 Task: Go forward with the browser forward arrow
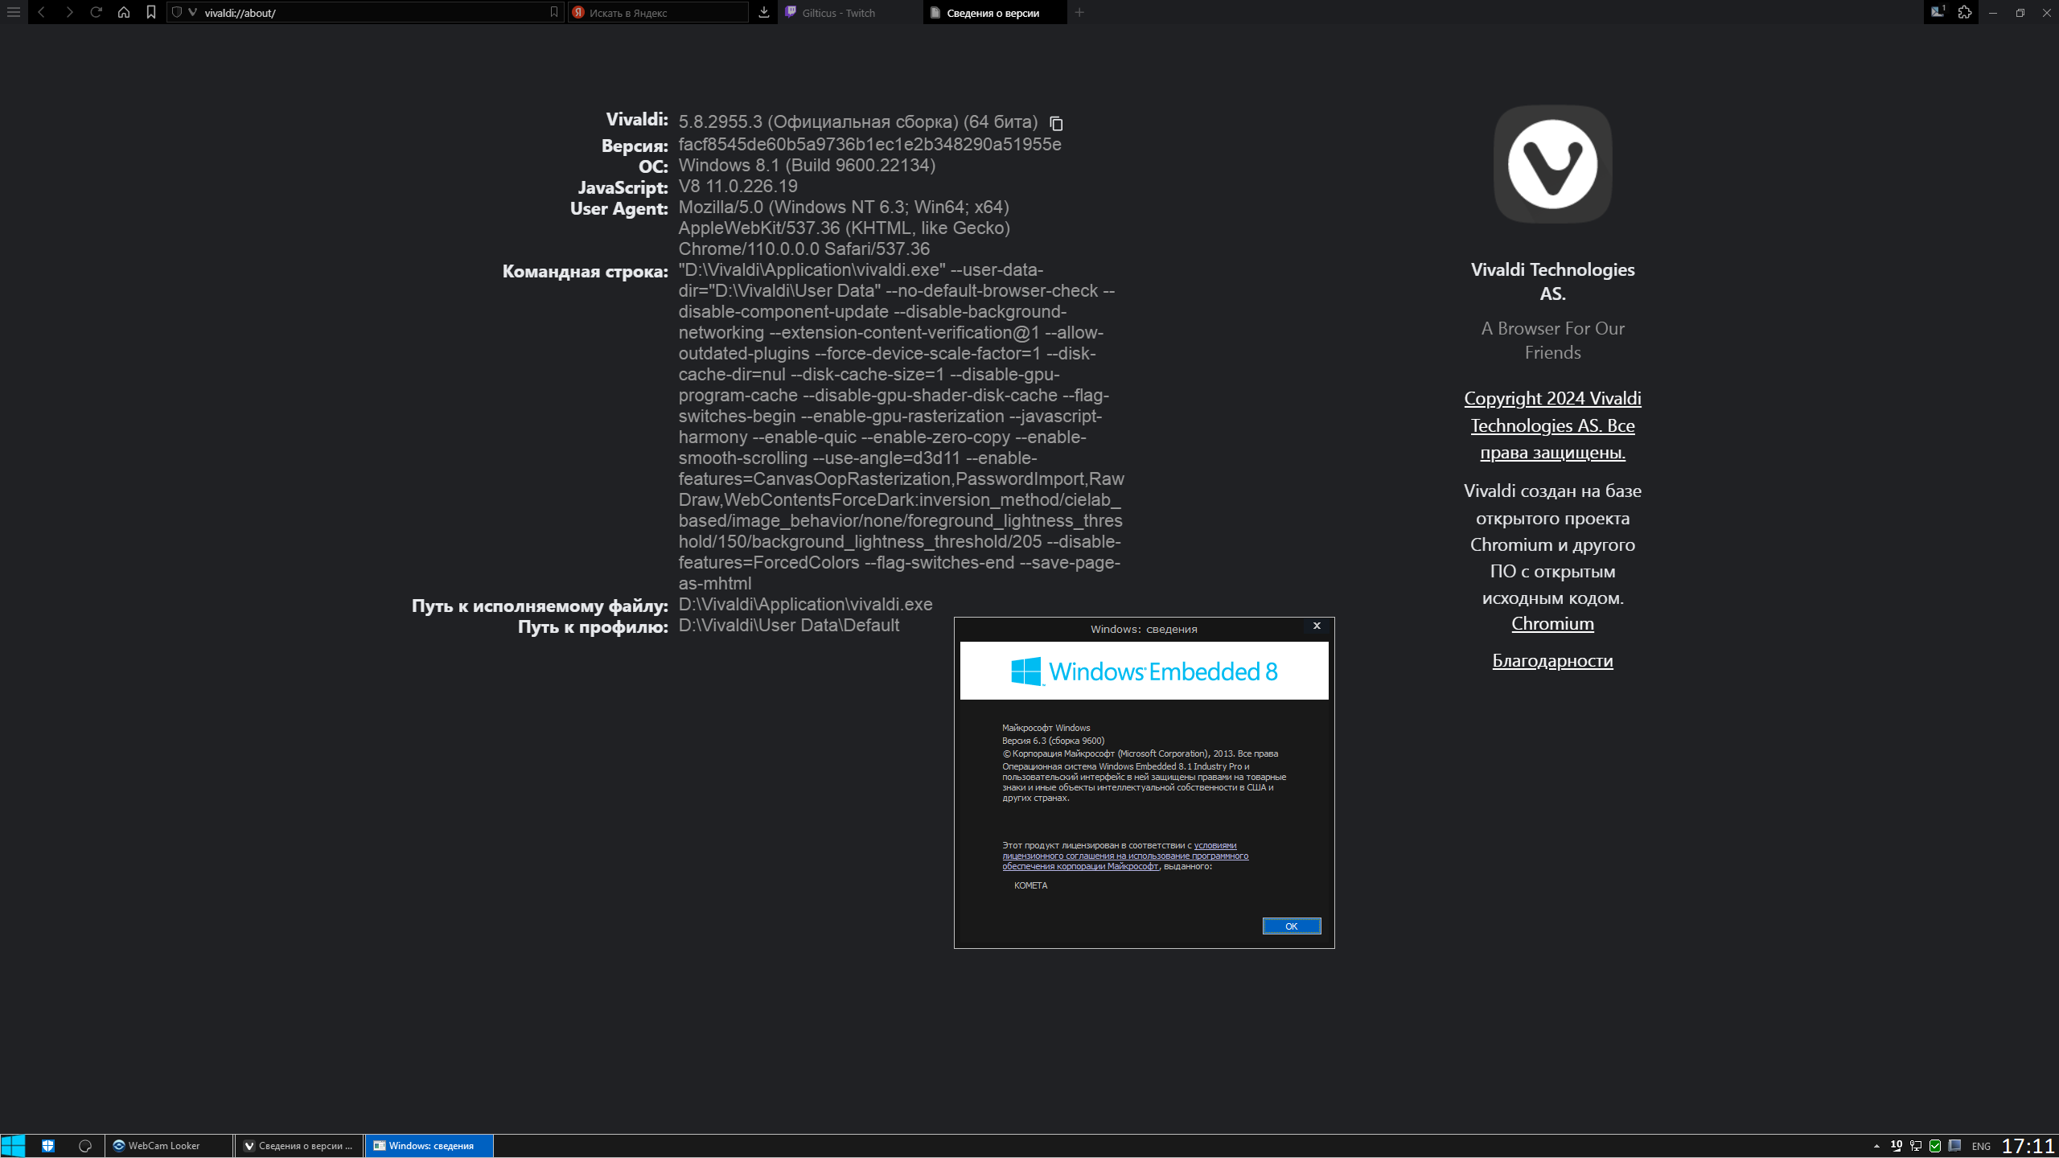tap(69, 12)
